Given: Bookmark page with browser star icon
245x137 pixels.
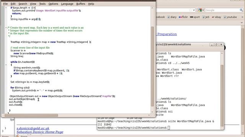Looking at the screenshot, I should (x=190, y=10).
